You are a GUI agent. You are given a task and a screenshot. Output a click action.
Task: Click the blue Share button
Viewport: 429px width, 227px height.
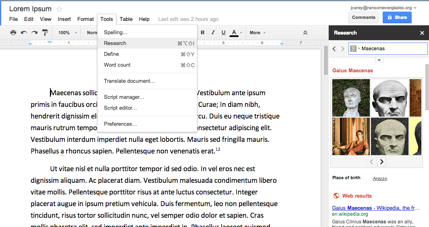[x=397, y=17]
